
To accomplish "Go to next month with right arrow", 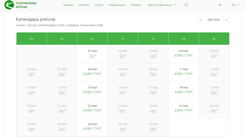I will [226, 20].
